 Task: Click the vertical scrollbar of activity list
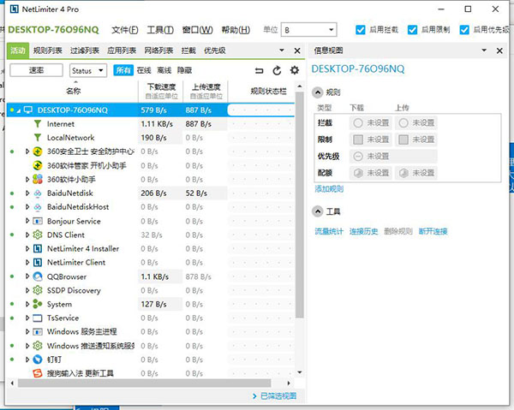click(299, 205)
